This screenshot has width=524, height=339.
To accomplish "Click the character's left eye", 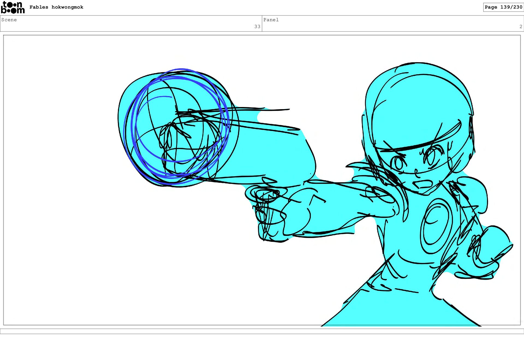I will [398, 163].
